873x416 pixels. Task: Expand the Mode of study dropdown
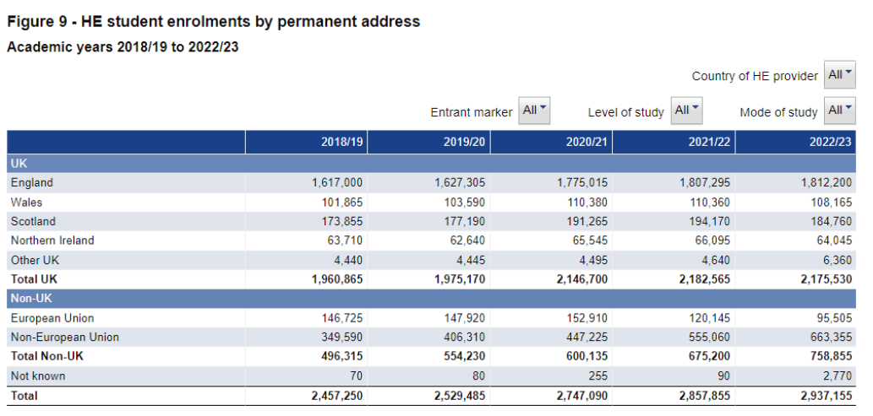click(x=840, y=111)
